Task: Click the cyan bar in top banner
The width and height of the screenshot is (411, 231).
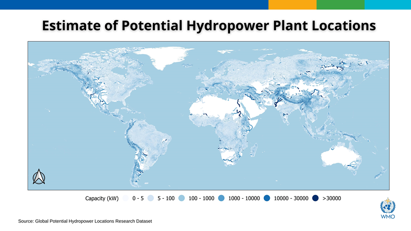Action: click(x=388, y=5)
